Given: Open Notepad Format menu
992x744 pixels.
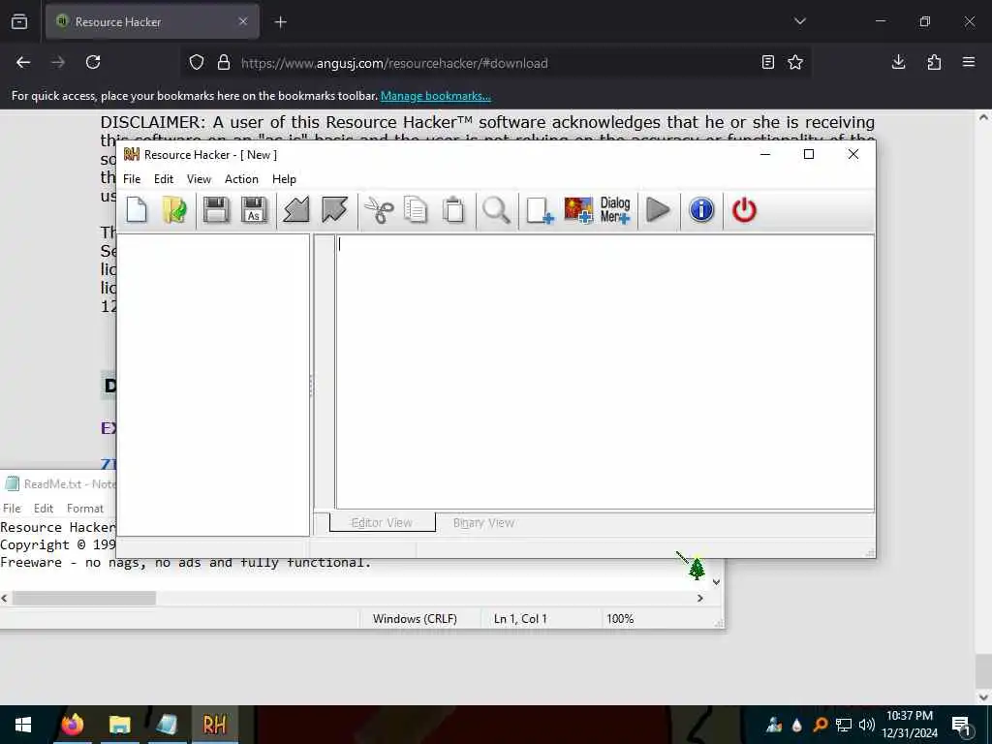Looking at the screenshot, I should coord(85,508).
